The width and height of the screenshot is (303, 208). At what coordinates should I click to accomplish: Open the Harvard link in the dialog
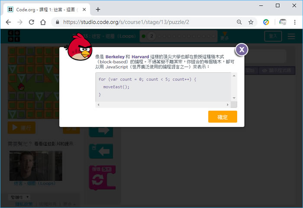click(x=140, y=57)
